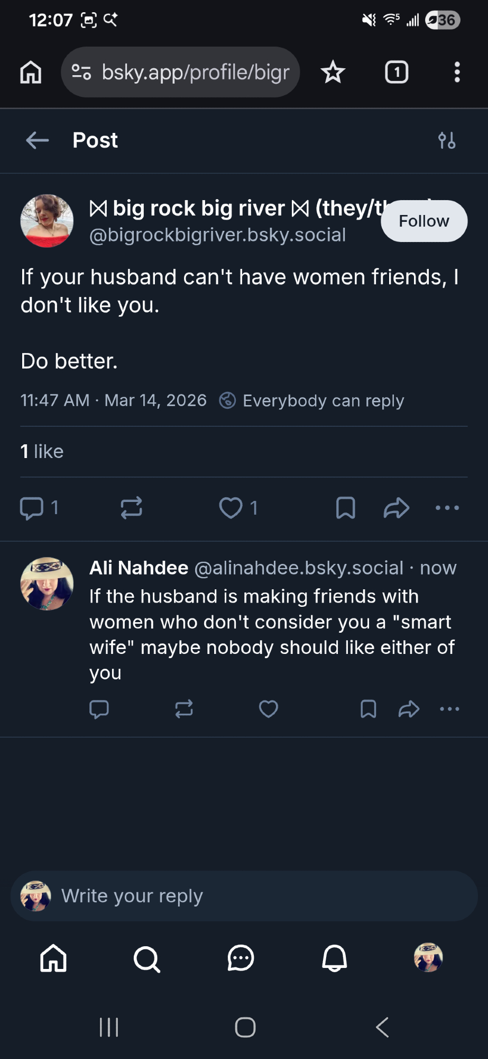Image resolution: width=488 pixels, height=1059 pixels.
Task: View big rock big river's avatar
Action: (47, 221)
